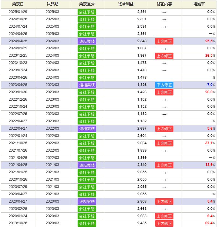Click the 修正内容 column header
217x227 pixels.
164,4
